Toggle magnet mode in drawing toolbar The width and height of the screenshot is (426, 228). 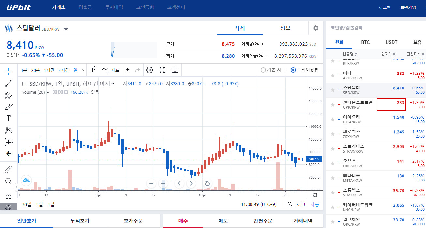pos(9,197)
